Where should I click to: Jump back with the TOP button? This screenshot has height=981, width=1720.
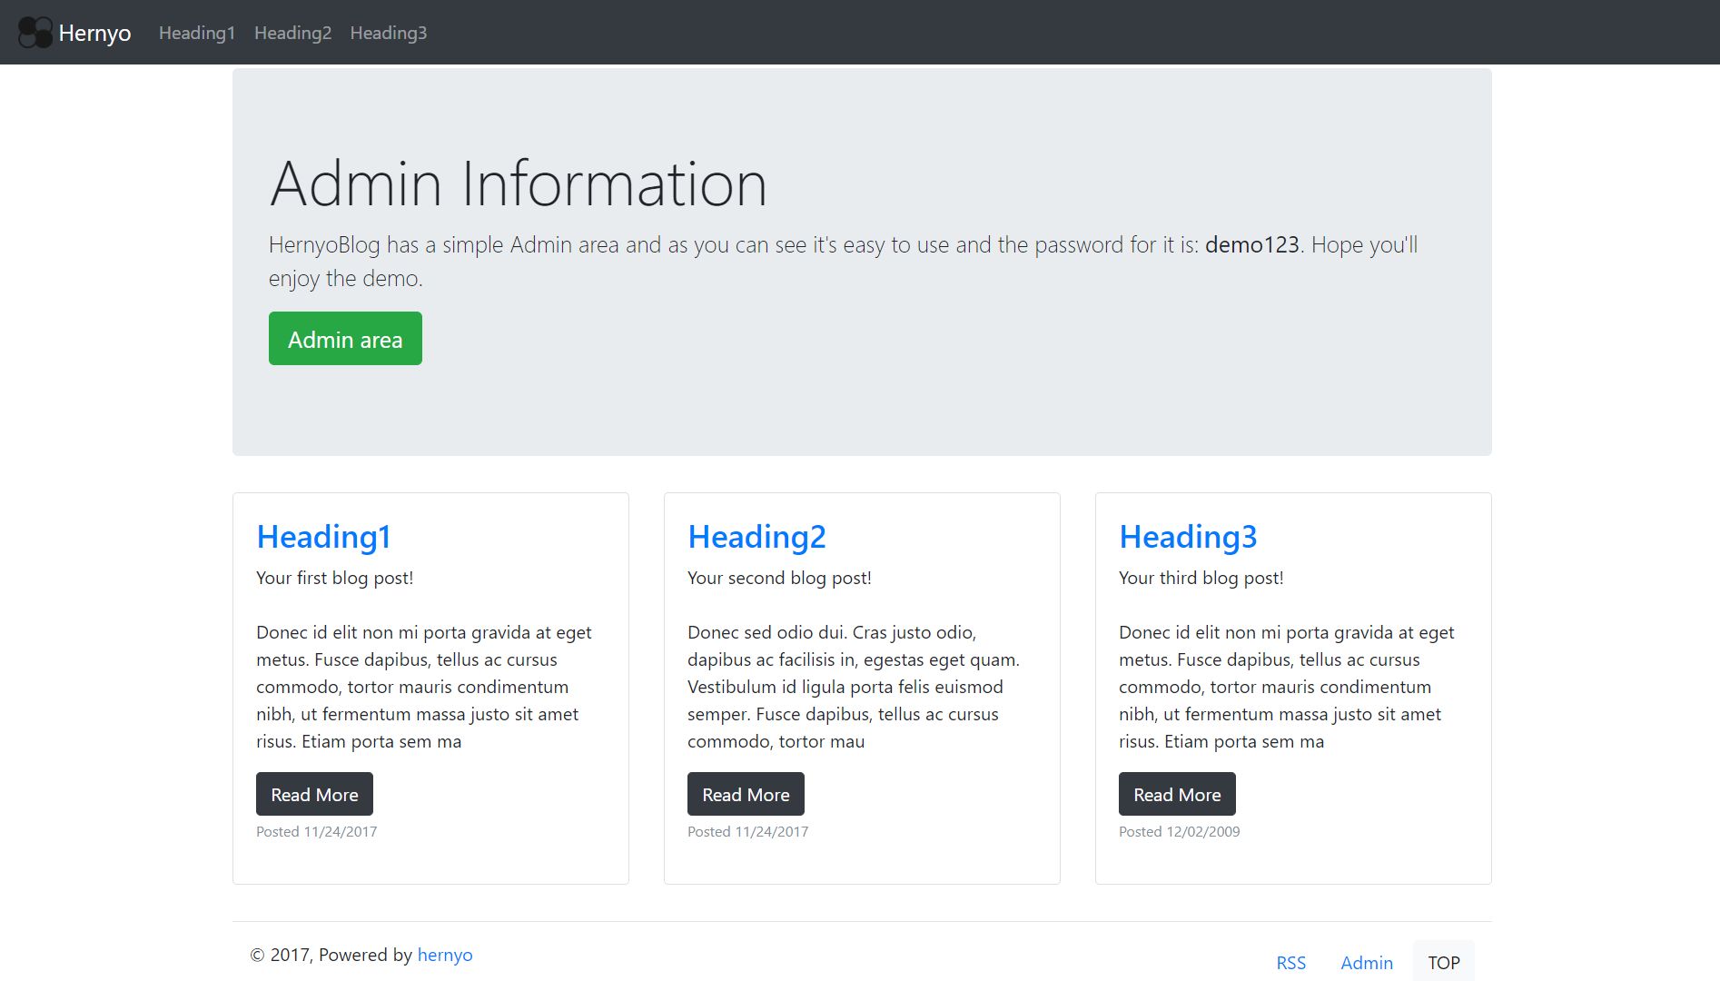[x=1444, y=963]
